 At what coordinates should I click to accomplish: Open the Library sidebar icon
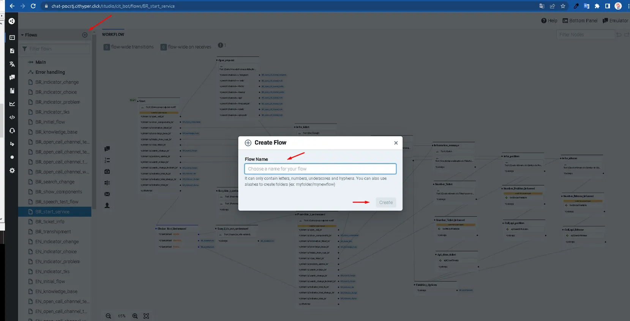click(x=12, y=91)
